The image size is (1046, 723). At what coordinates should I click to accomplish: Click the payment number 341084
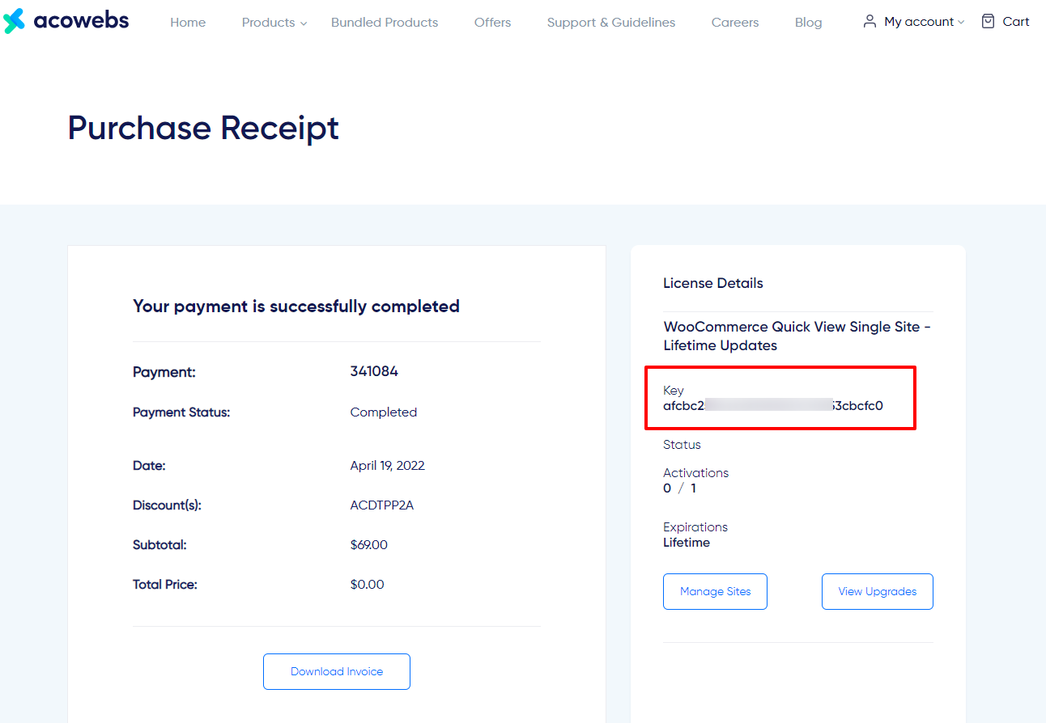point(374,372)
